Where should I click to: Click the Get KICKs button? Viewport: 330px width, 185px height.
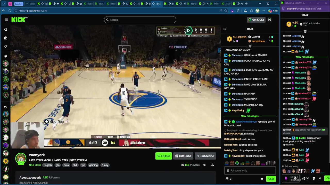[x=256, y=20]
